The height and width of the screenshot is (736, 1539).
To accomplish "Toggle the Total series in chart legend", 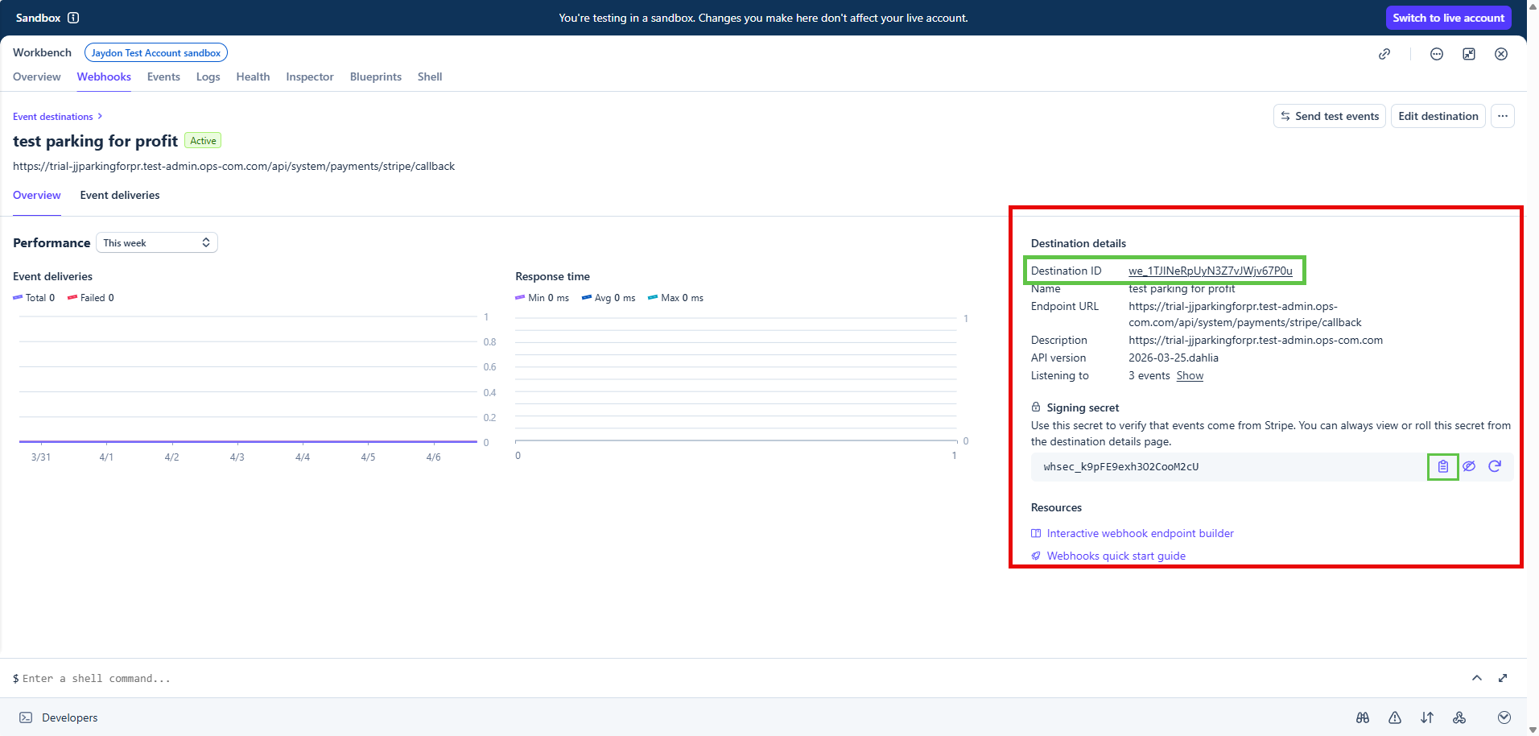I will tap(35, 298).
